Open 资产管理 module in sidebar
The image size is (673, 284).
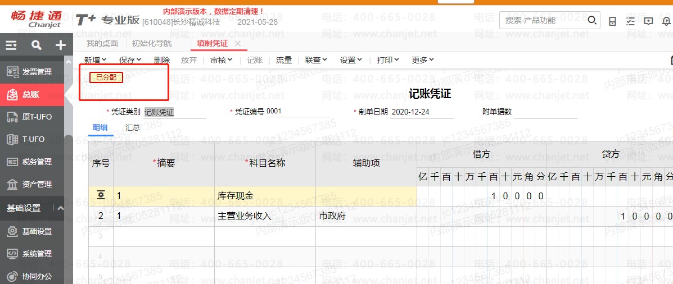pyautogui.click(x=32, y=184)
